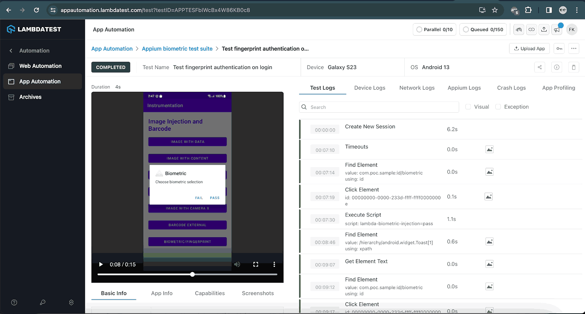The width and height of the screenshot is (585, 314).
Task: Enable the Visual checkbox
Action: coord(468,107)
